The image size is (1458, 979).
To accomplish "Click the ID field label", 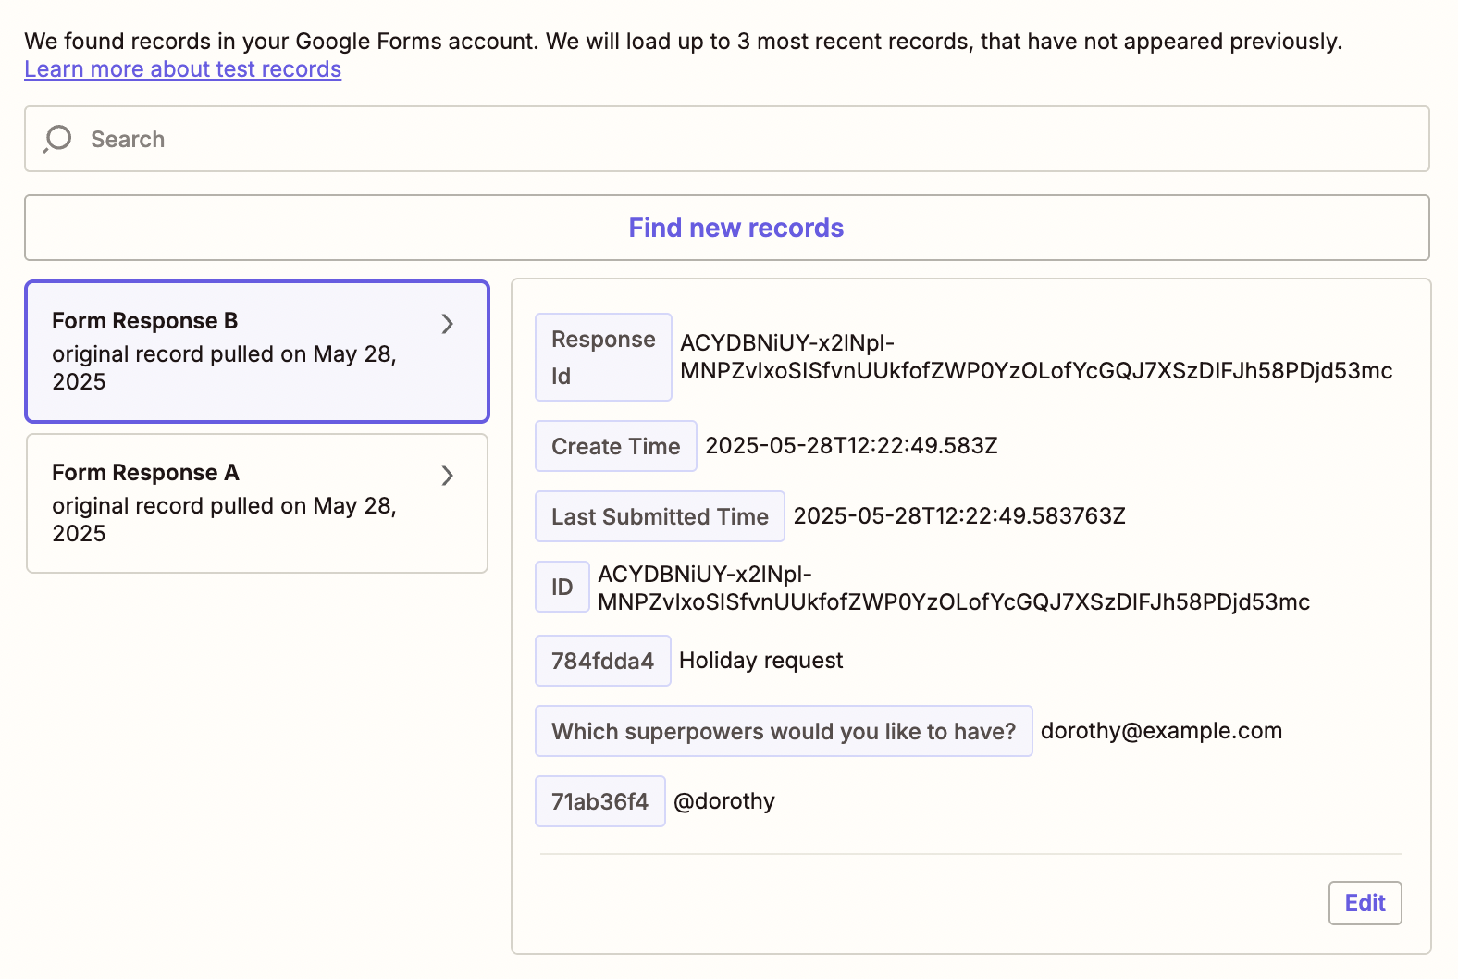I will [562, 587].
